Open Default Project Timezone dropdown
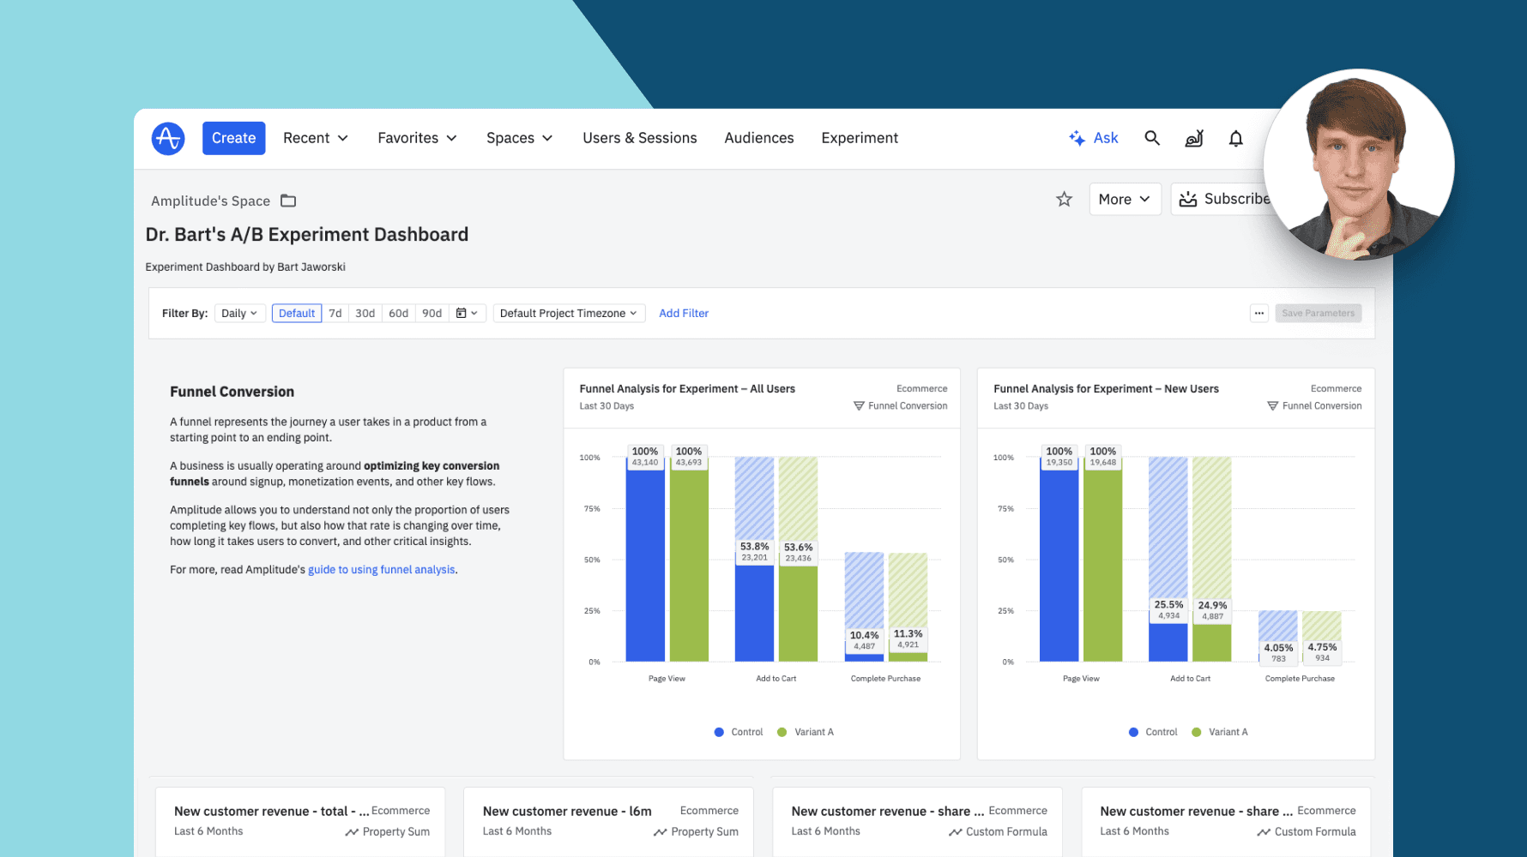This screenshot has width=1527, height=857. 568,314
